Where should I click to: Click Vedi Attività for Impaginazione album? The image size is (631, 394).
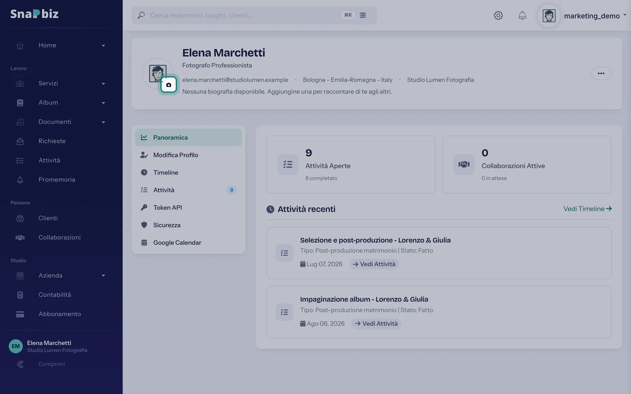(x=376, y=323)
